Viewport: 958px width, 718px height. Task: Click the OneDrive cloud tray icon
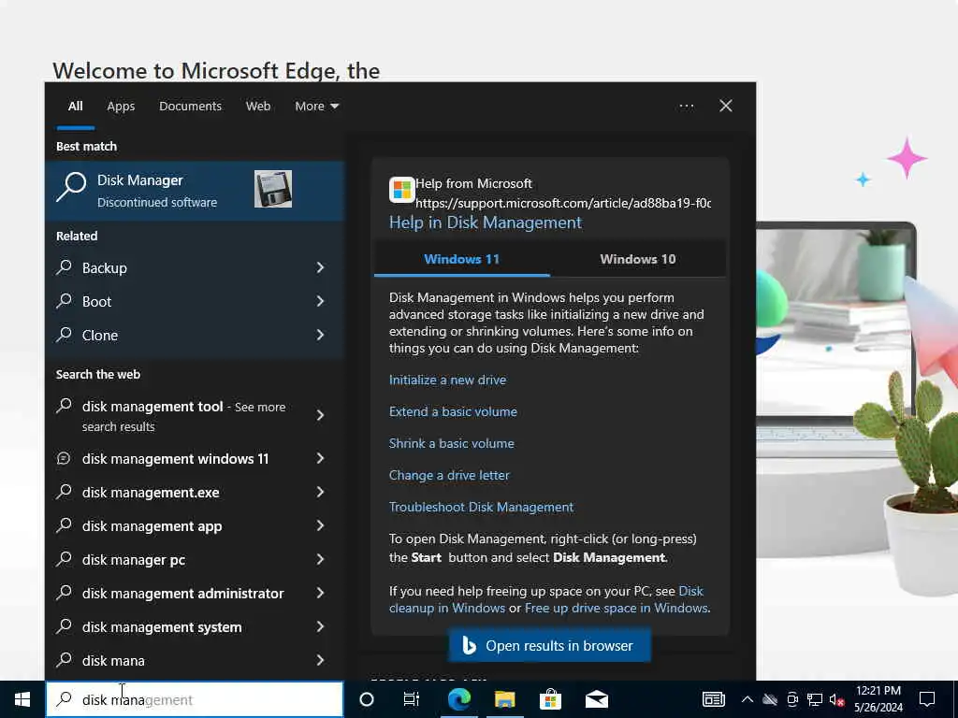pos(770,699)
